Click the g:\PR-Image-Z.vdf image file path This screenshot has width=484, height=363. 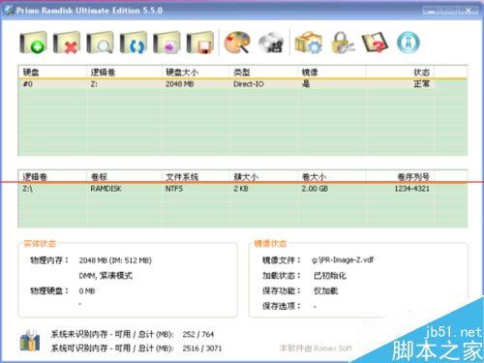pyautogui.click(x=343, y=259)
